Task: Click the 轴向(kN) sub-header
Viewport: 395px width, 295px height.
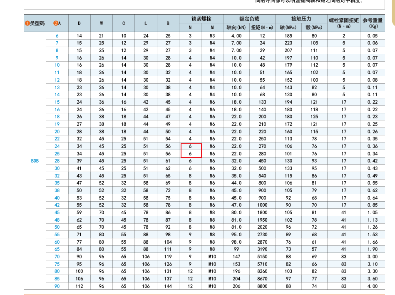Action: point(236,27)
